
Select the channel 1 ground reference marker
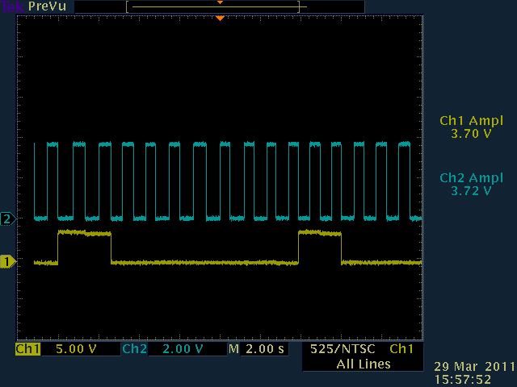pos(8,261)
